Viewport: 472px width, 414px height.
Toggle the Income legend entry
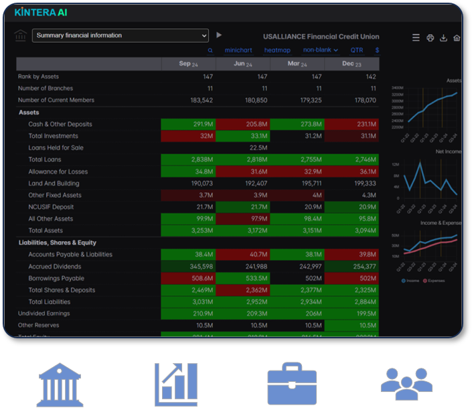click(x=410, y=281)
